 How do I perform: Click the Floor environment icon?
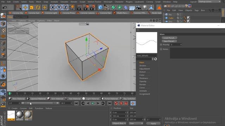point(132,8)
